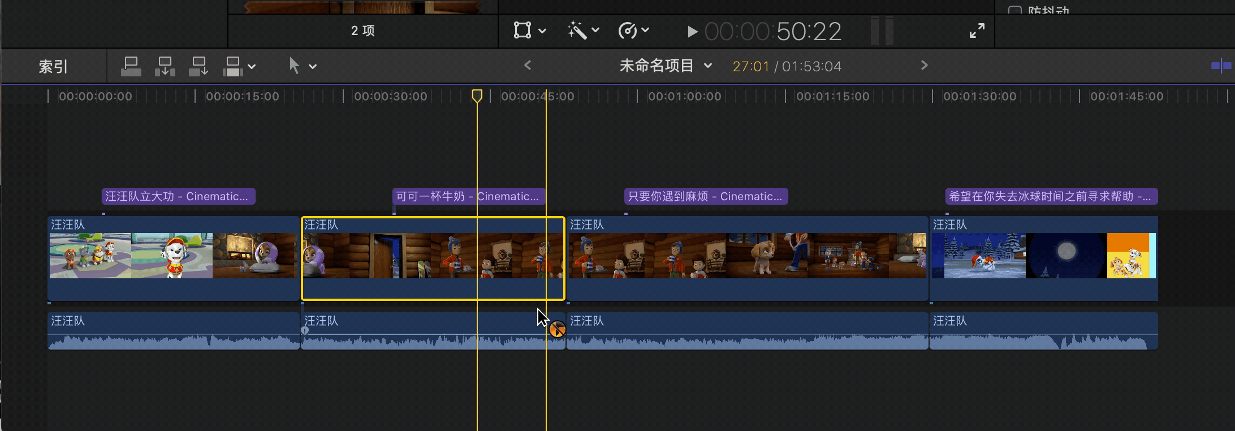Play the video in the viewer
1235x431 pixels.
(692, 32)
